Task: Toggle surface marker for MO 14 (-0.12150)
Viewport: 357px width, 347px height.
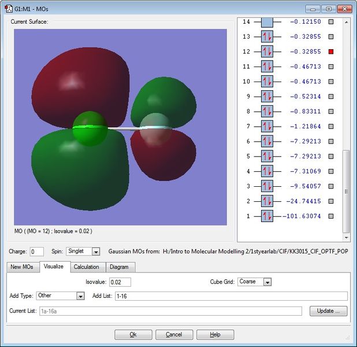Action: click(x=331, y=21)
